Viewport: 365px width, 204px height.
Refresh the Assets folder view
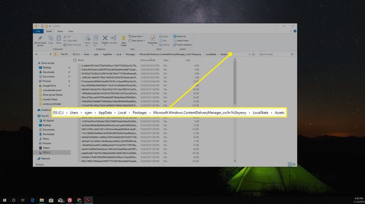coord(253,54)
